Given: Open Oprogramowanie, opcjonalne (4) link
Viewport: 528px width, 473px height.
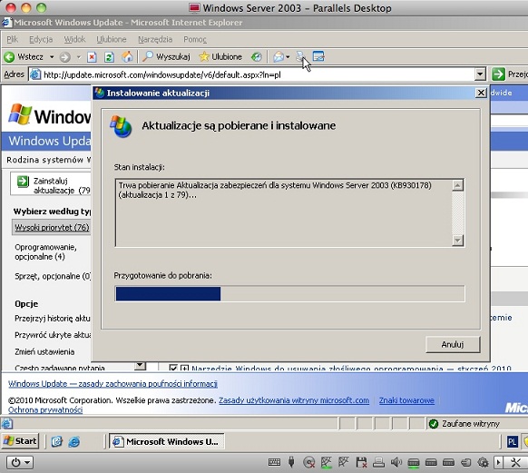Looking at the screenshot, I should (45, 252).
